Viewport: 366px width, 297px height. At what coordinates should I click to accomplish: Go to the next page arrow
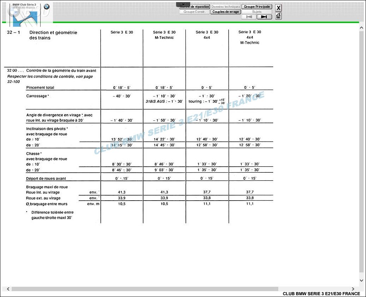(264, 17)
